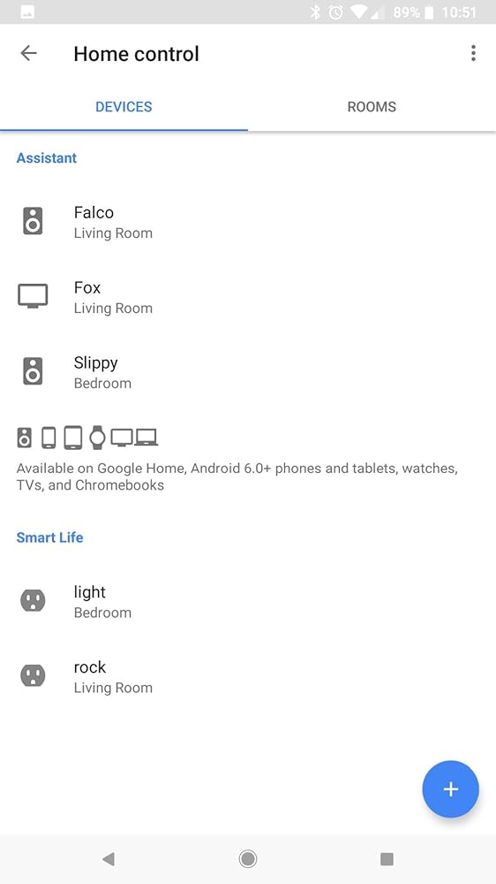Viewport: 496px width, 884px height.
Task: Tap the Falco speaker icon
Action: [x=33, y=220]
